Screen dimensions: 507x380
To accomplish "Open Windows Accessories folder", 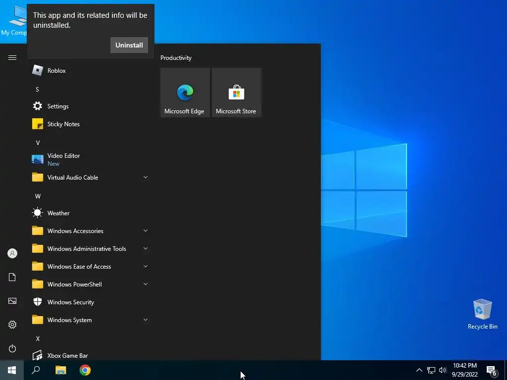I will (x=91, y=231).
